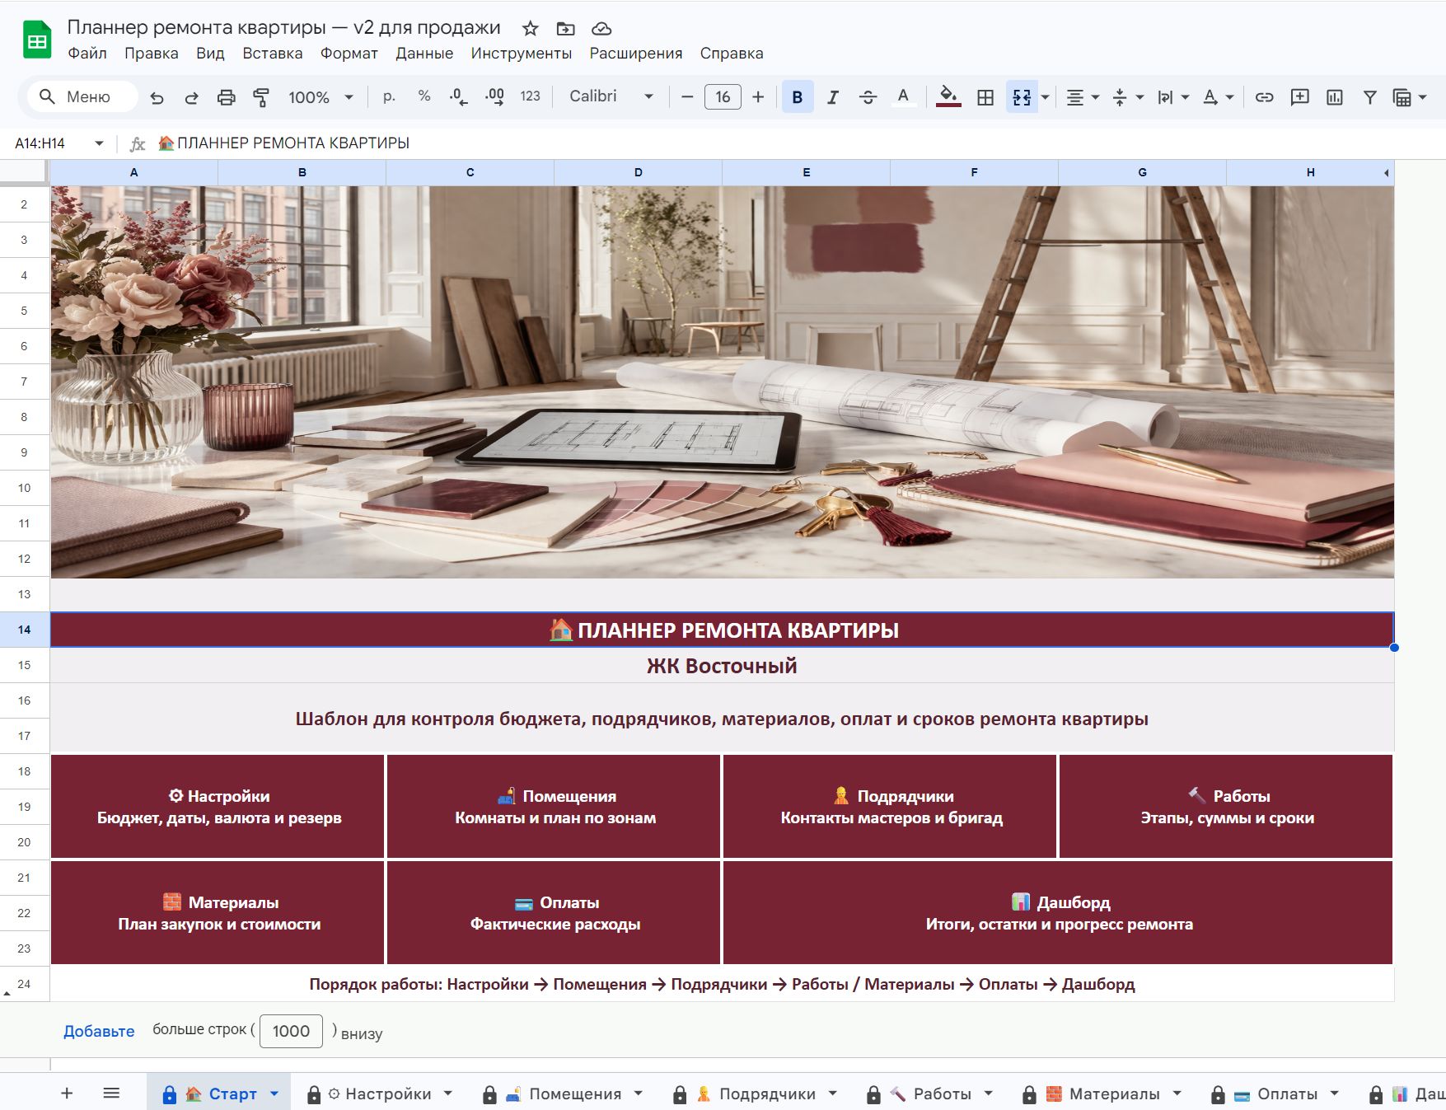Select the Paint format roller tool
The image size is (1446, 1110).
pyautogui.click(x=261, y=97)
